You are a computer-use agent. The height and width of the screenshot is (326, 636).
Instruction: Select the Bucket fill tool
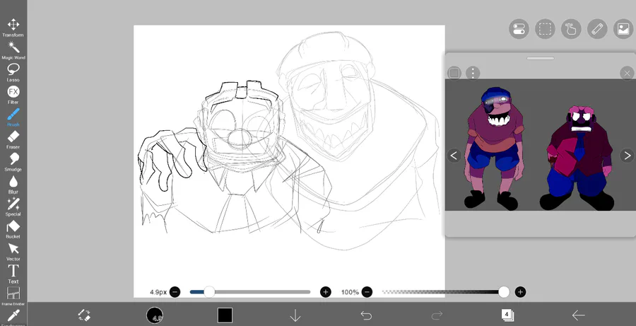click(13, 229)
